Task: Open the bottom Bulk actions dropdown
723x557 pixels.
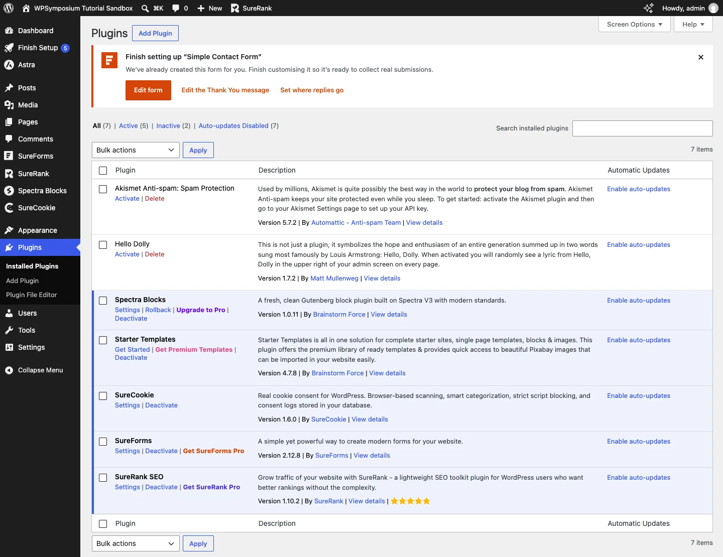Action: point(136,543)
